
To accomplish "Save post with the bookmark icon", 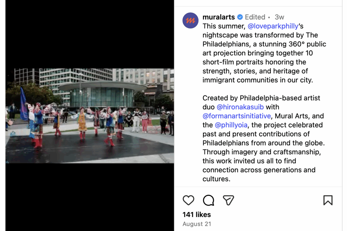I will click(x=328, y=200).
